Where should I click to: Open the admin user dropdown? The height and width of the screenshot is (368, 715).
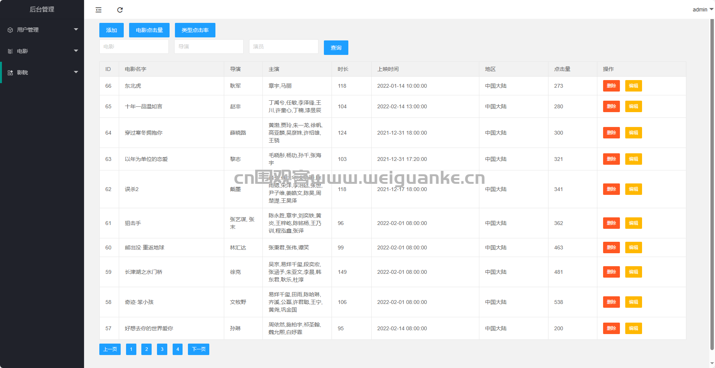point(702,10)
